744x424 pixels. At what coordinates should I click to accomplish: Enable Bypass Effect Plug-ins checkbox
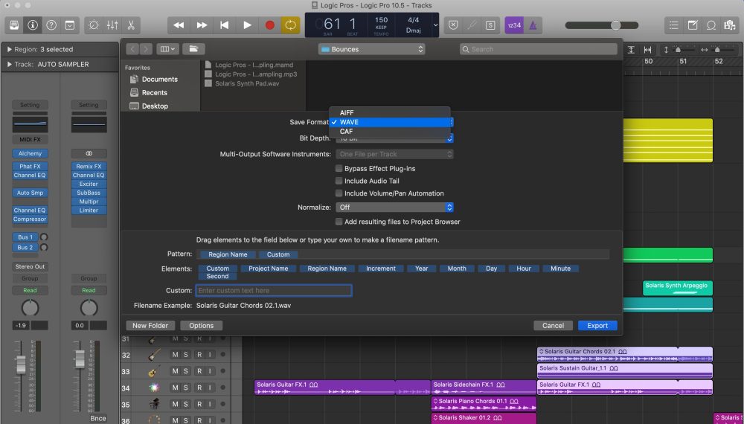(339, 169)
